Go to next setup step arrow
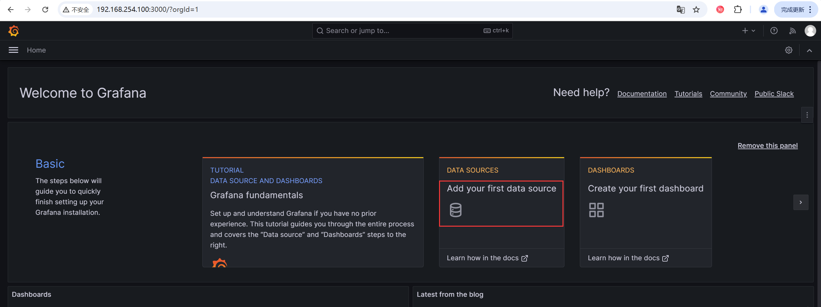821x307 pixels. pyautogui.click(x=800, y=202)
